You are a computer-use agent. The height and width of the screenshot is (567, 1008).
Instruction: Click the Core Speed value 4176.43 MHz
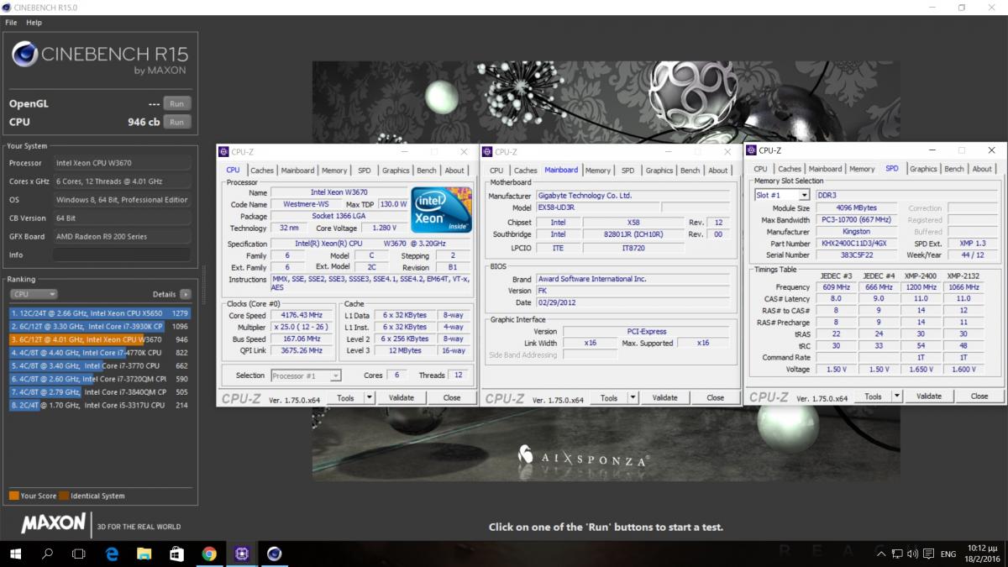click(302, 315)
